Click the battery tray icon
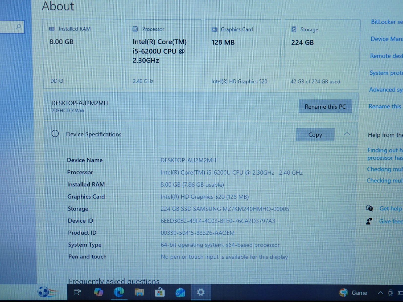This screenshot has height=302, width=403. click(x=400, y=293)
